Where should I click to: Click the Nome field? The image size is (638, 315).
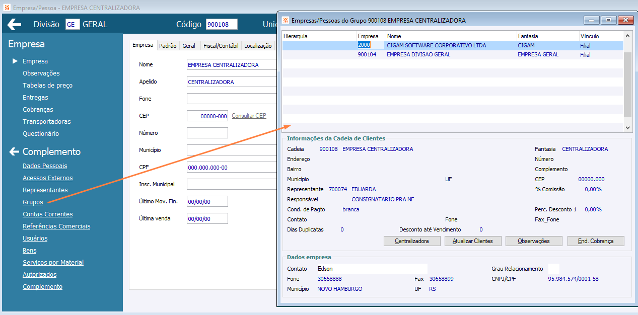click(x=232, y=65)
